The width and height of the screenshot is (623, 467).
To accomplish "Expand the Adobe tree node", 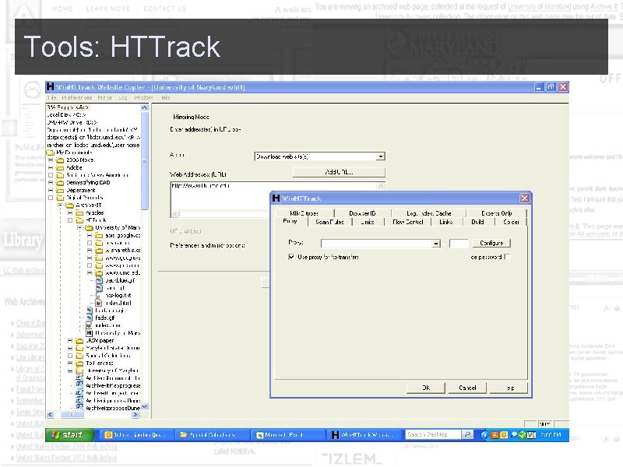I will (51, 167).
